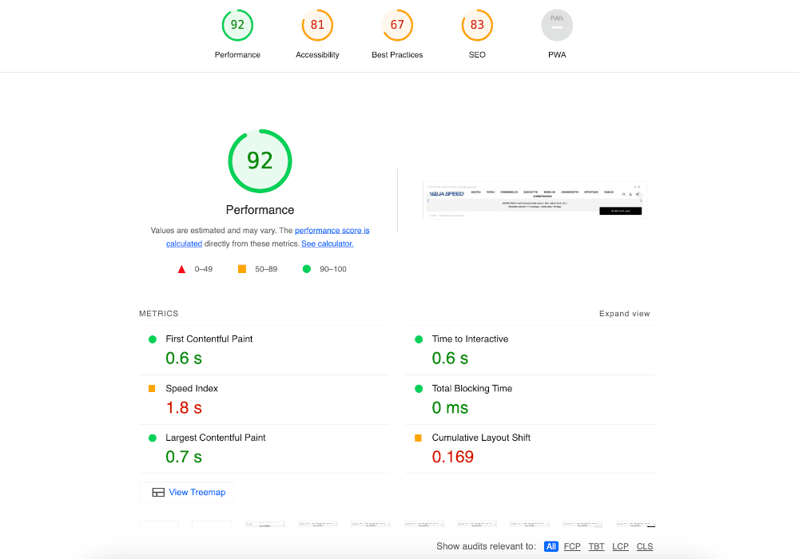The image size is (799, 559).
Task: Select the FCP audits filter
Action: click(x=572, y=546)
